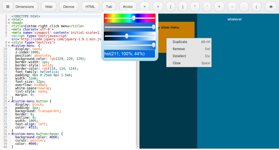Click the saturation slider handle
Image resolution: width=279 pixels, height=150 pixels.
point(154,27)
